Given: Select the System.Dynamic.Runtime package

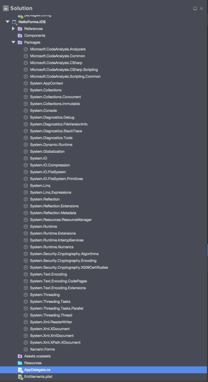Looking at the screenshot, I should 51,145.
